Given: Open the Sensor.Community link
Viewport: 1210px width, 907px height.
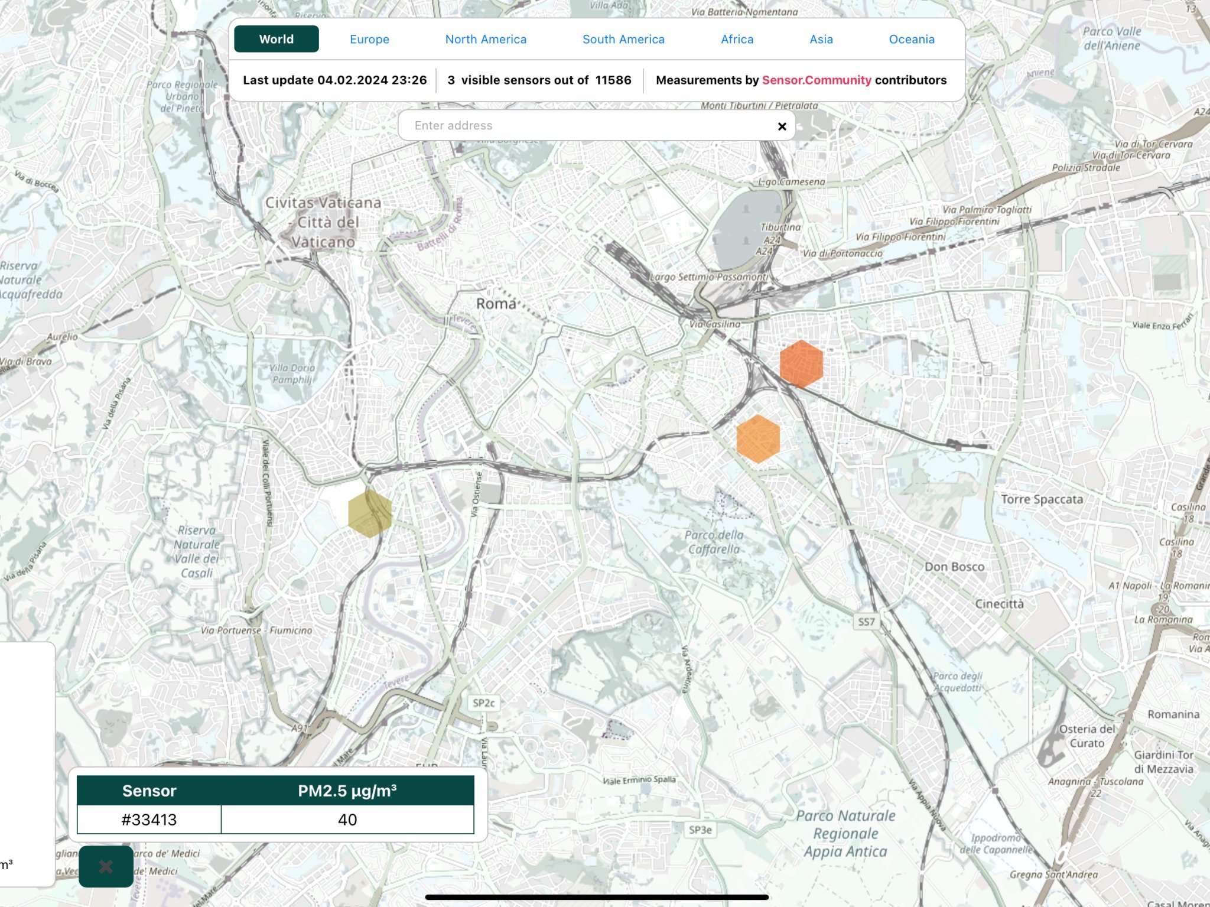Looking at the screenshot, I should coord(816,80).
